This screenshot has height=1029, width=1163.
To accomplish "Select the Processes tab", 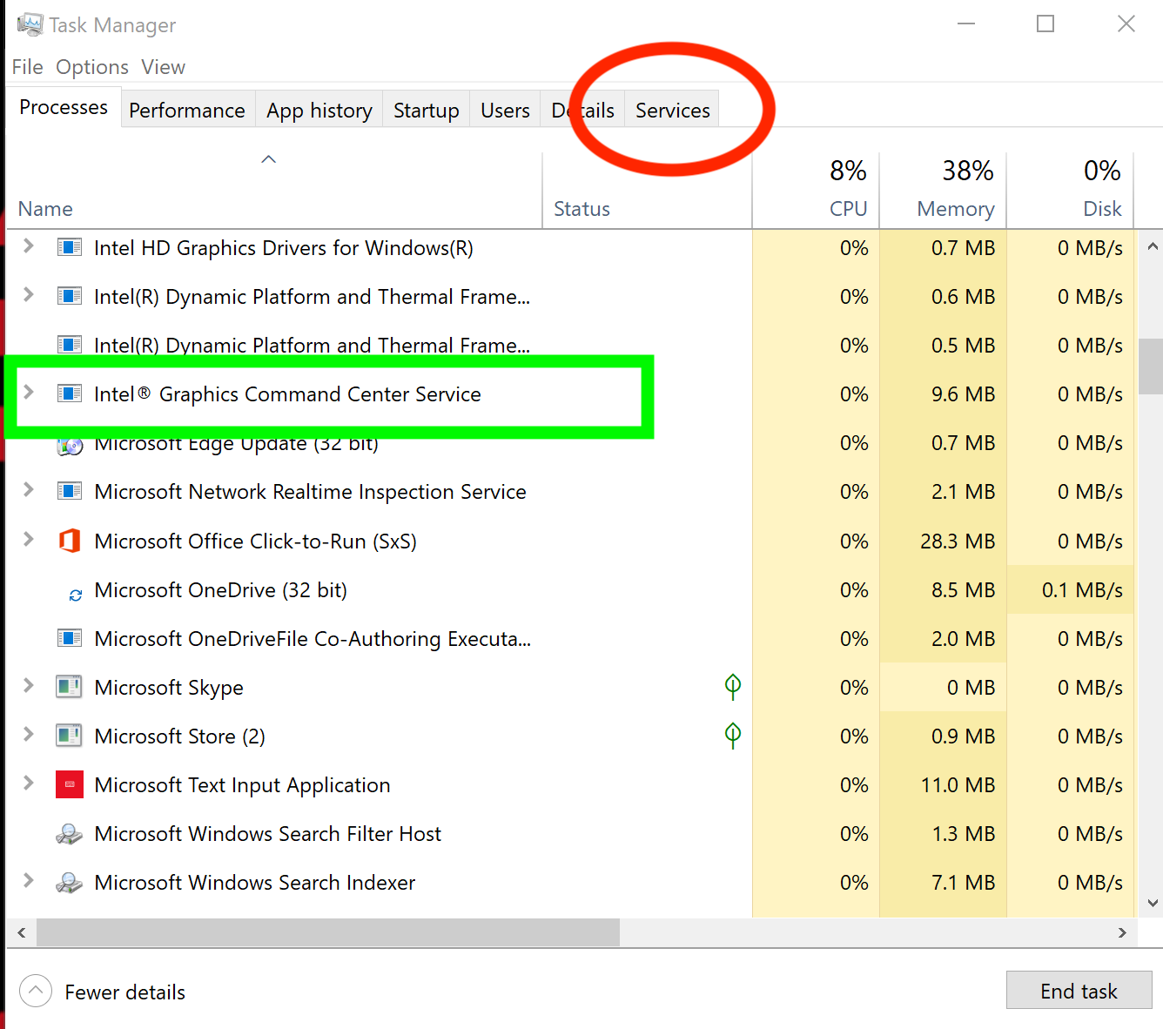I will (64, 107).
